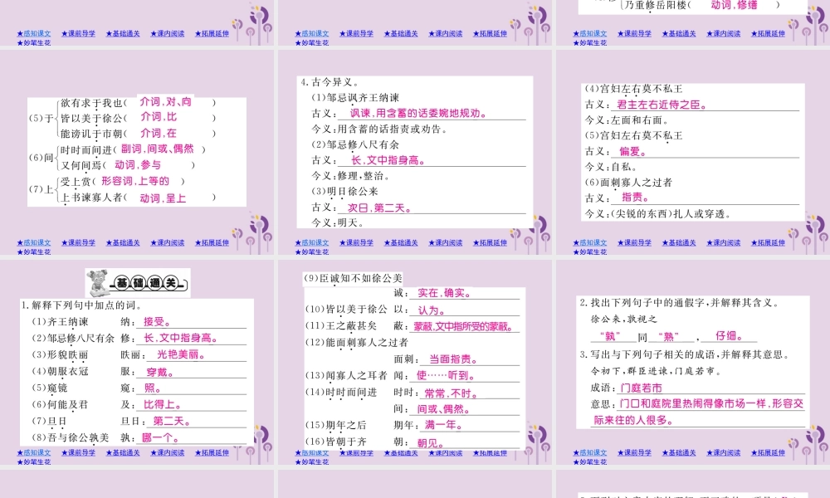This screenshot has height=498, width=830.
Task: Click the answer 动词,修缮
Action: pos(735,5)
